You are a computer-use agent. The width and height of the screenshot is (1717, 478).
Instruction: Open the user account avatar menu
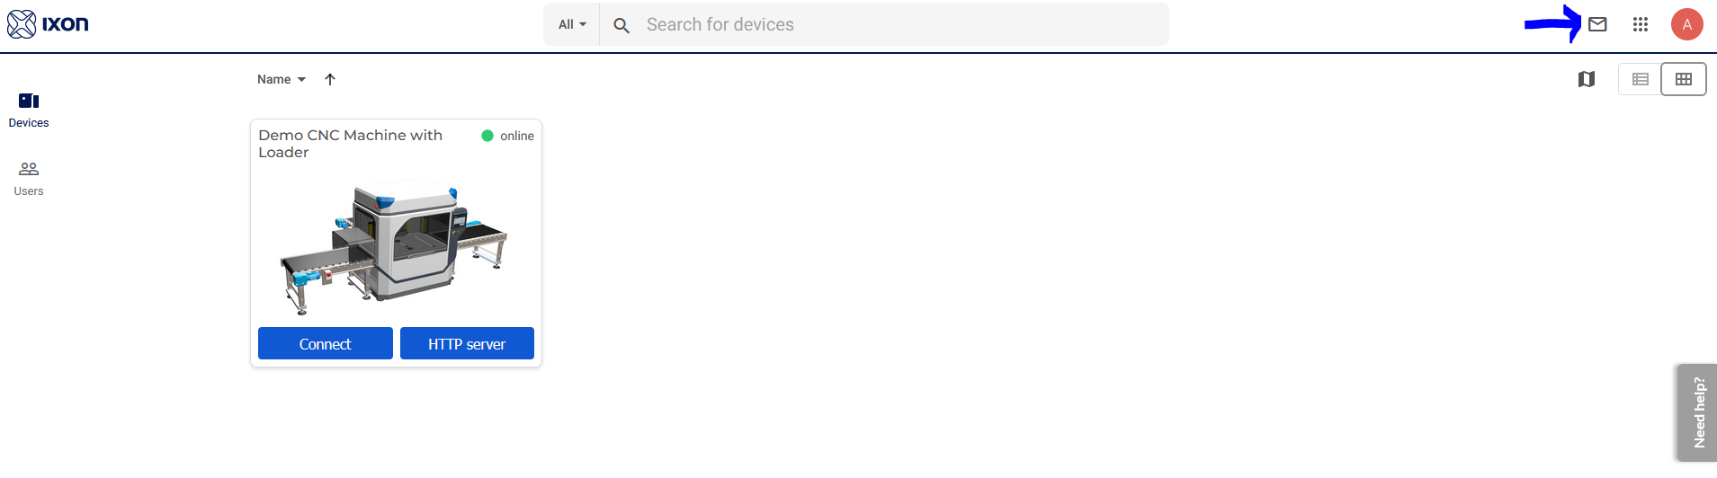point(1686,24)
